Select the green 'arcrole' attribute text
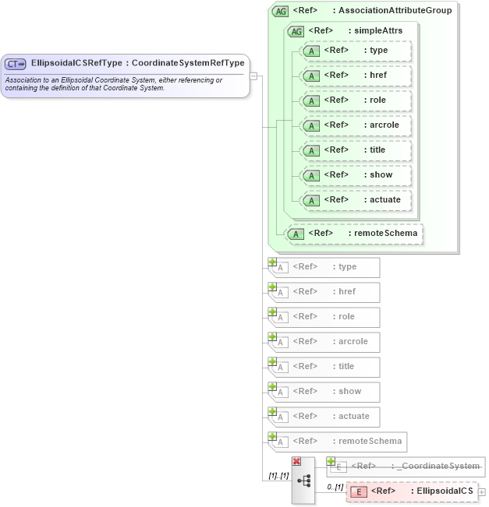Screen dimensions: 489x507 (x=384, y=125)
